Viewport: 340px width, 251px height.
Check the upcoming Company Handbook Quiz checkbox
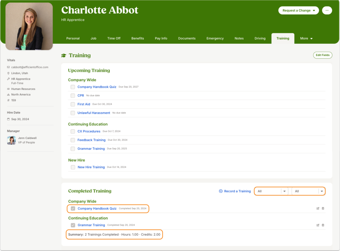coord(73,87)
